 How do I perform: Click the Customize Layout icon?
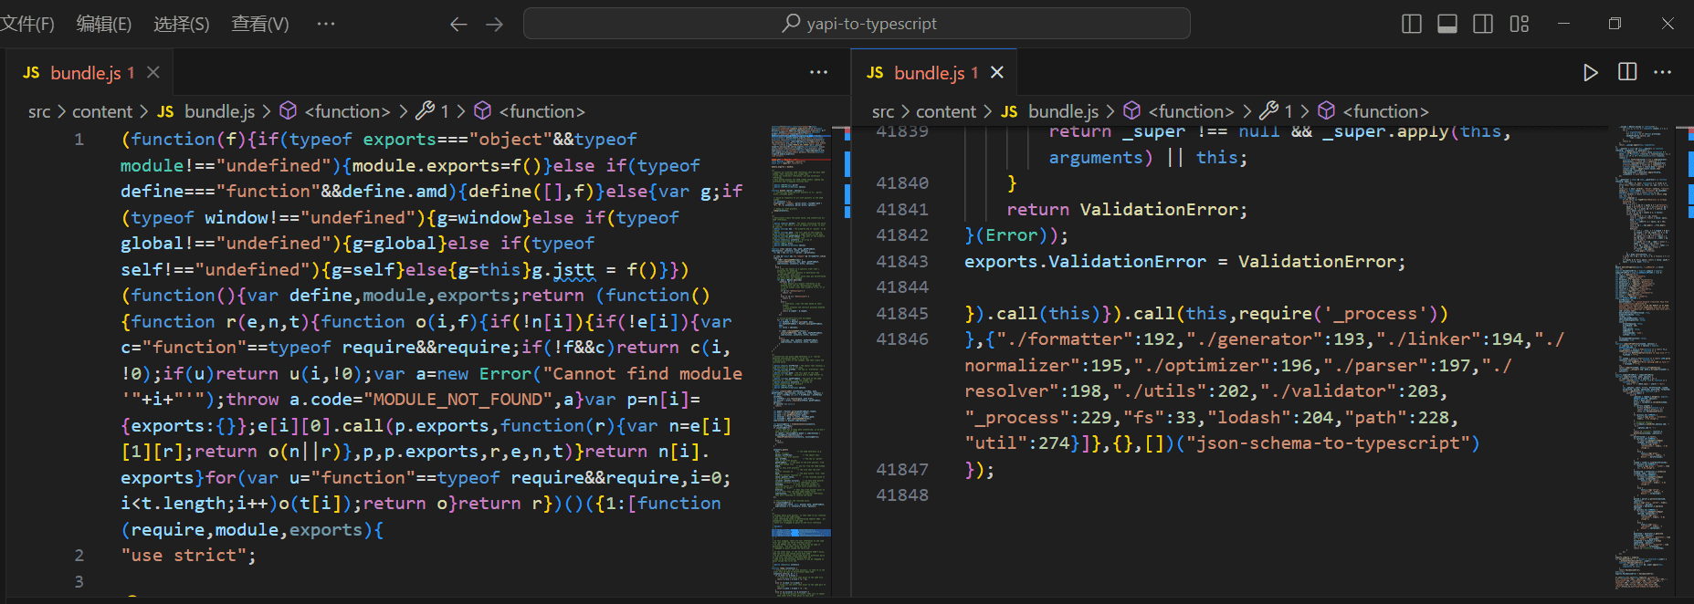pyautogui.click(x=1519, y=24)
